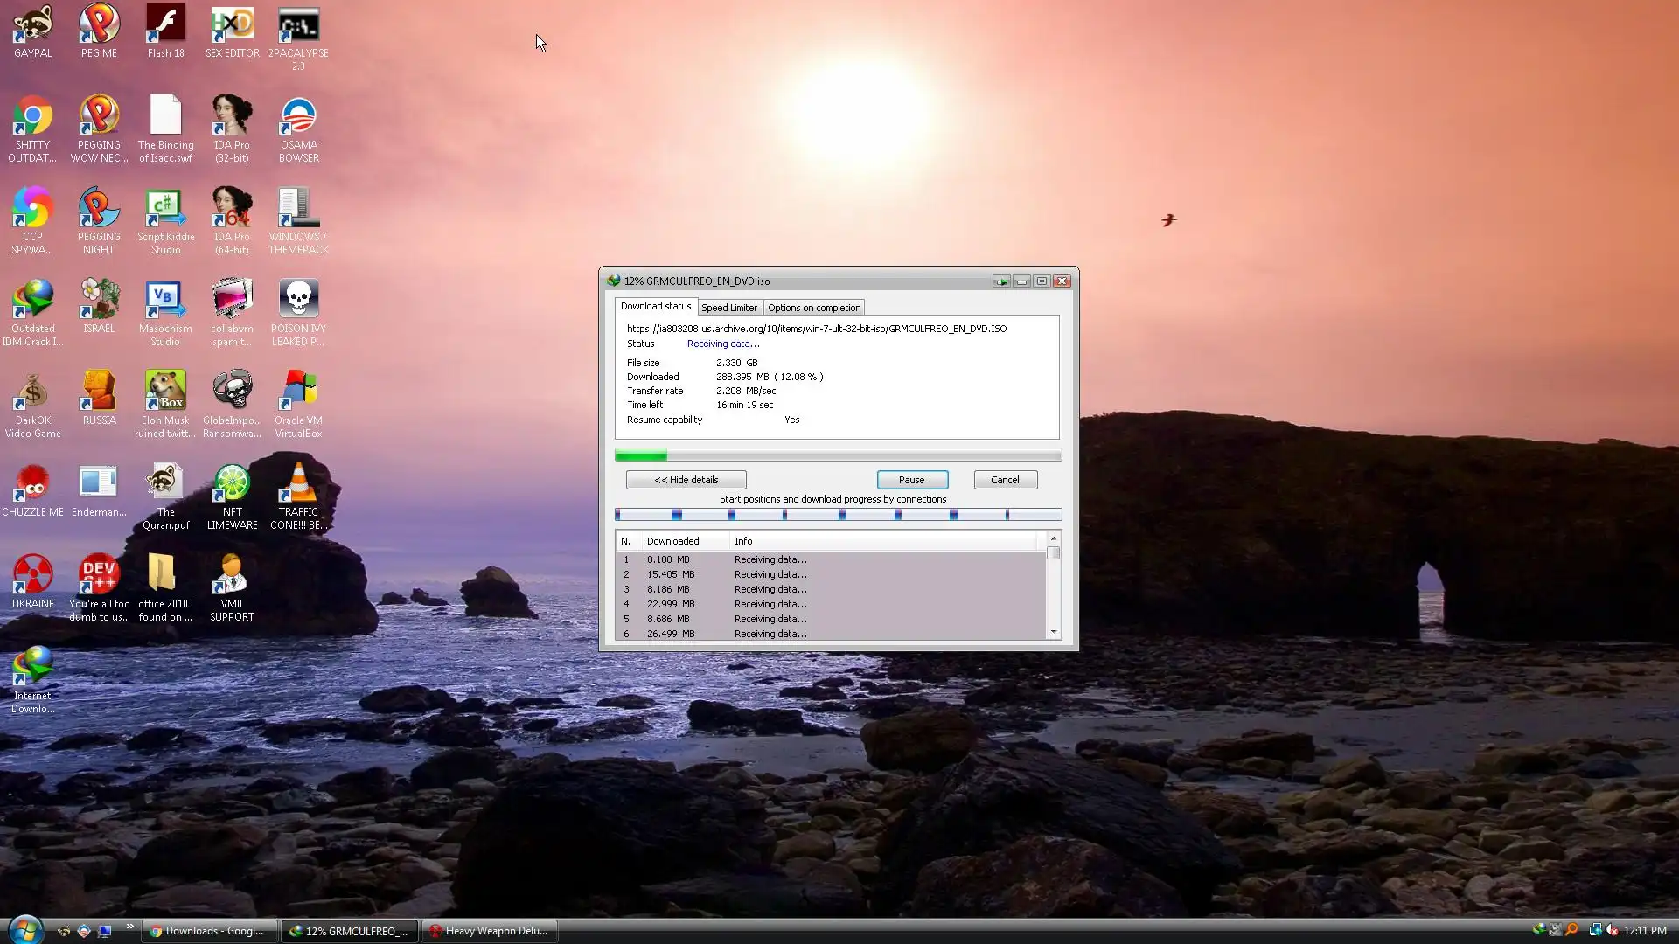1679x944 pixels.
Task: Collapse panel with Hide details button
Action: click(686, 480)
